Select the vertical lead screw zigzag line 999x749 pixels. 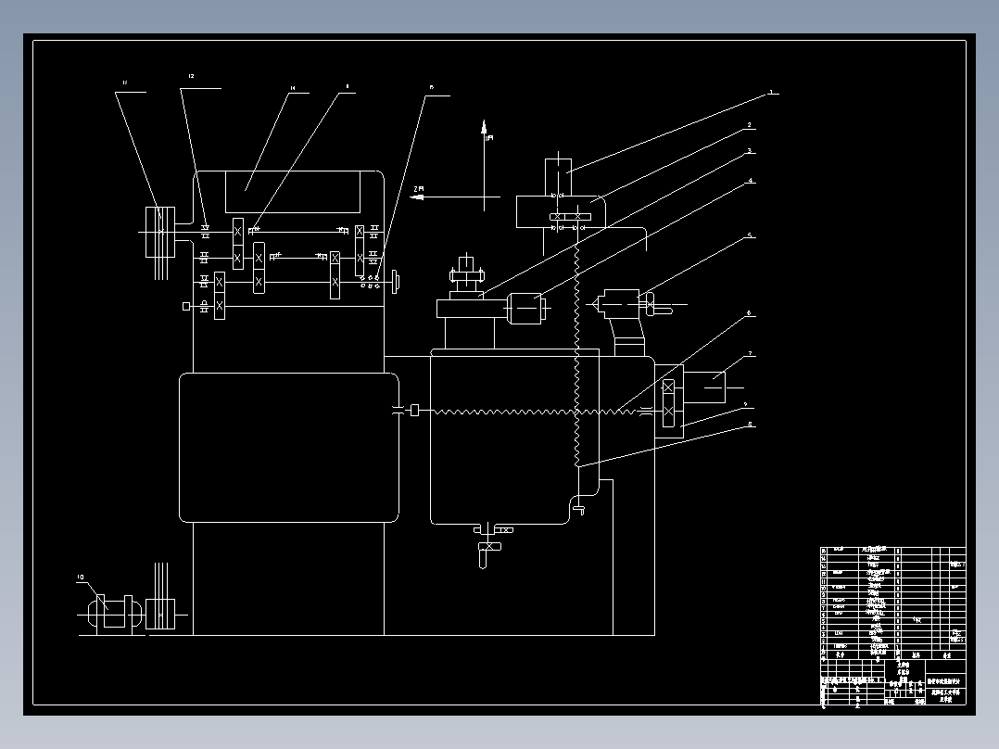tap(577, 354)
